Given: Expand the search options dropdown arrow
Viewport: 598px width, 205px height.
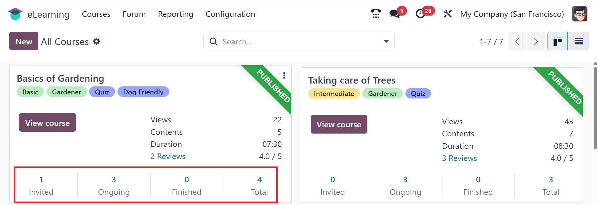Looking at the screenshot, I should 386,41.
